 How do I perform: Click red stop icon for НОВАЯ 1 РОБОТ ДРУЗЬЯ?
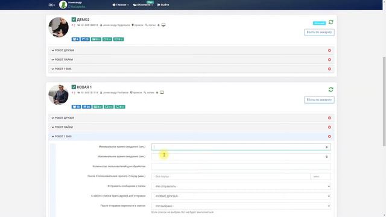click(329, 118)
